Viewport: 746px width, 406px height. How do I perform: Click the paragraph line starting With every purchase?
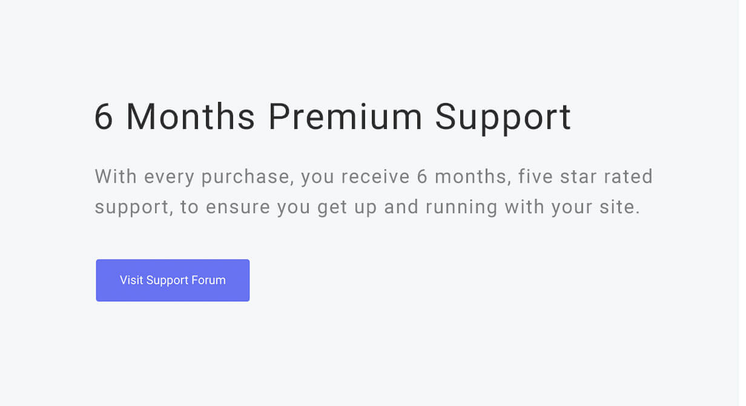[374, 178]
